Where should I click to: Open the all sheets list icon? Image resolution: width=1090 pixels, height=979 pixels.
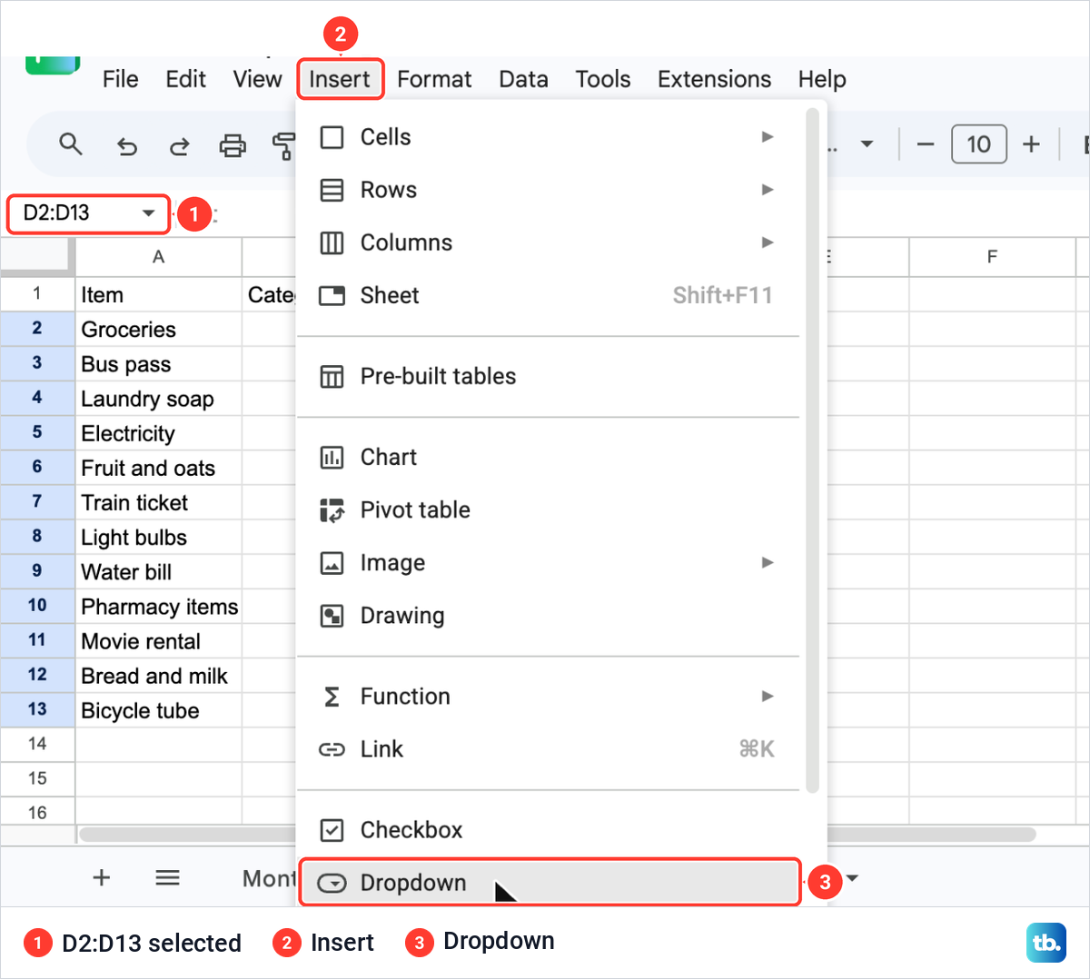click(x=167, y=877)
